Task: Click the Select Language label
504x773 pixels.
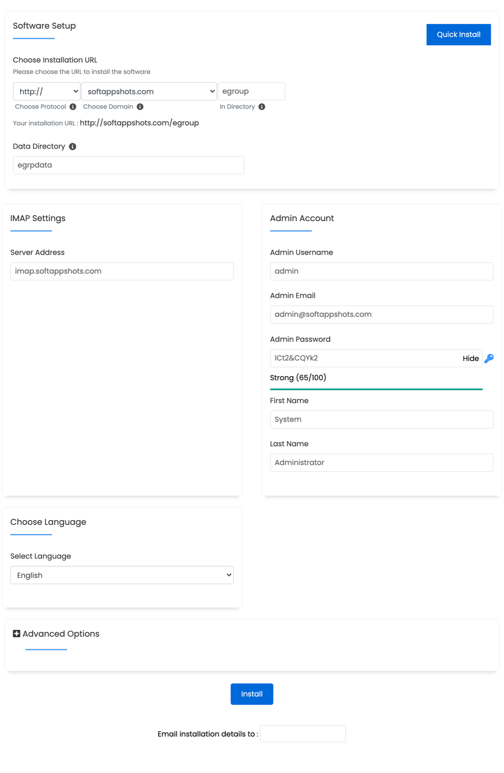Action: point(41,556)
